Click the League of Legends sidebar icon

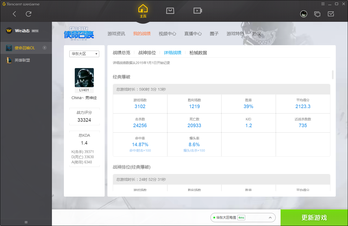click(x=9, y=60)
